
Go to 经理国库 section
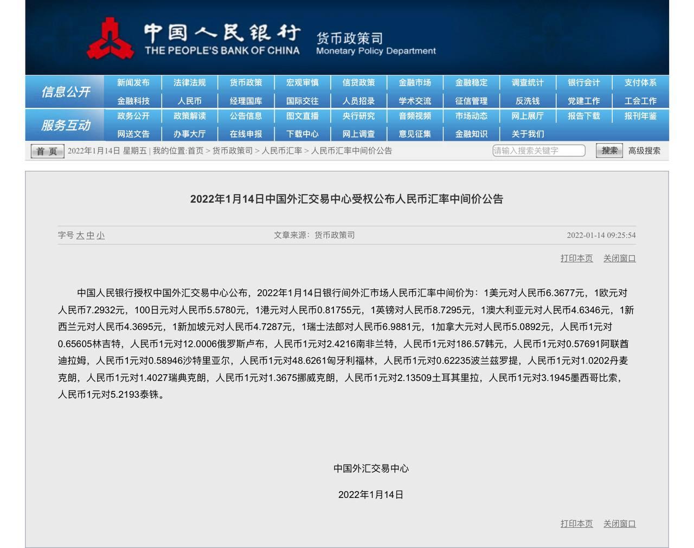(246, 101)
